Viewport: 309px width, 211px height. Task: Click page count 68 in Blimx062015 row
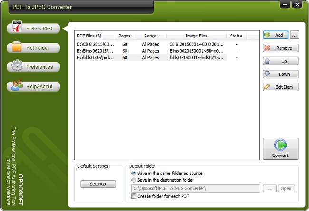[125, 51]
